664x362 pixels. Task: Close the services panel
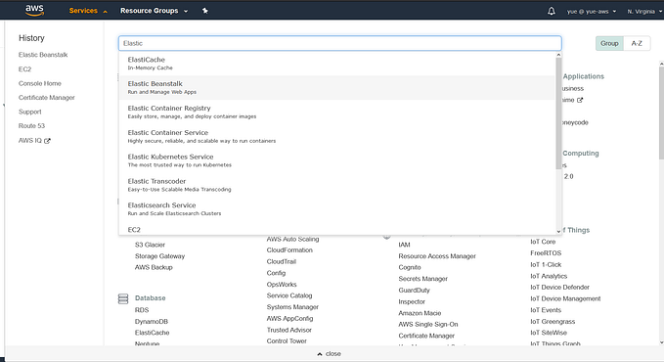329,353
